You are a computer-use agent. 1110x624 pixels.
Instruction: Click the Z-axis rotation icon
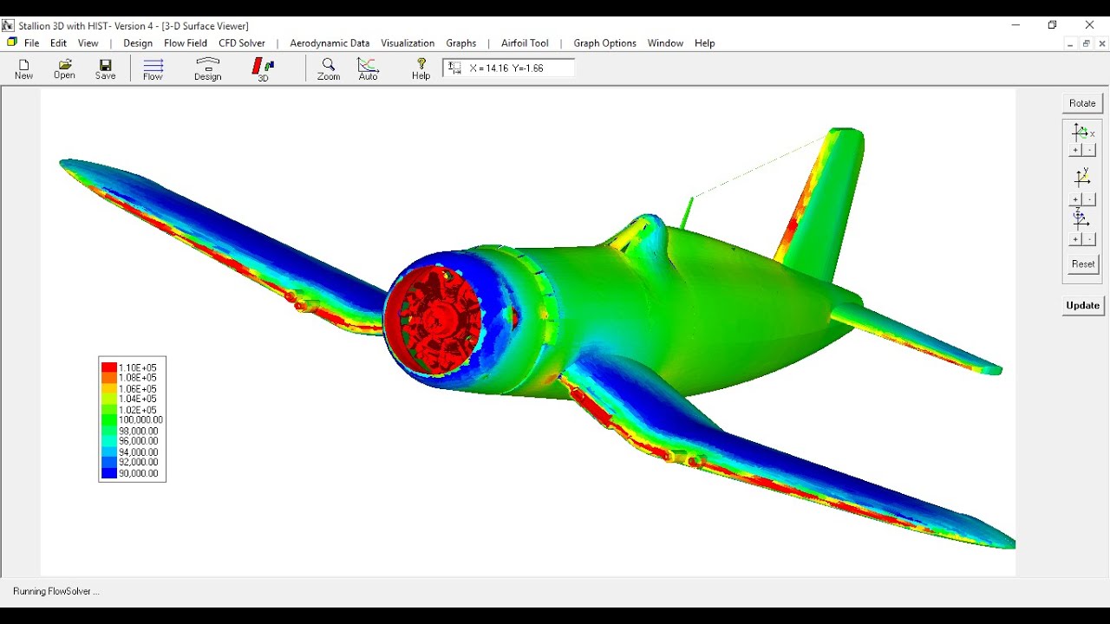point(1081,218)
